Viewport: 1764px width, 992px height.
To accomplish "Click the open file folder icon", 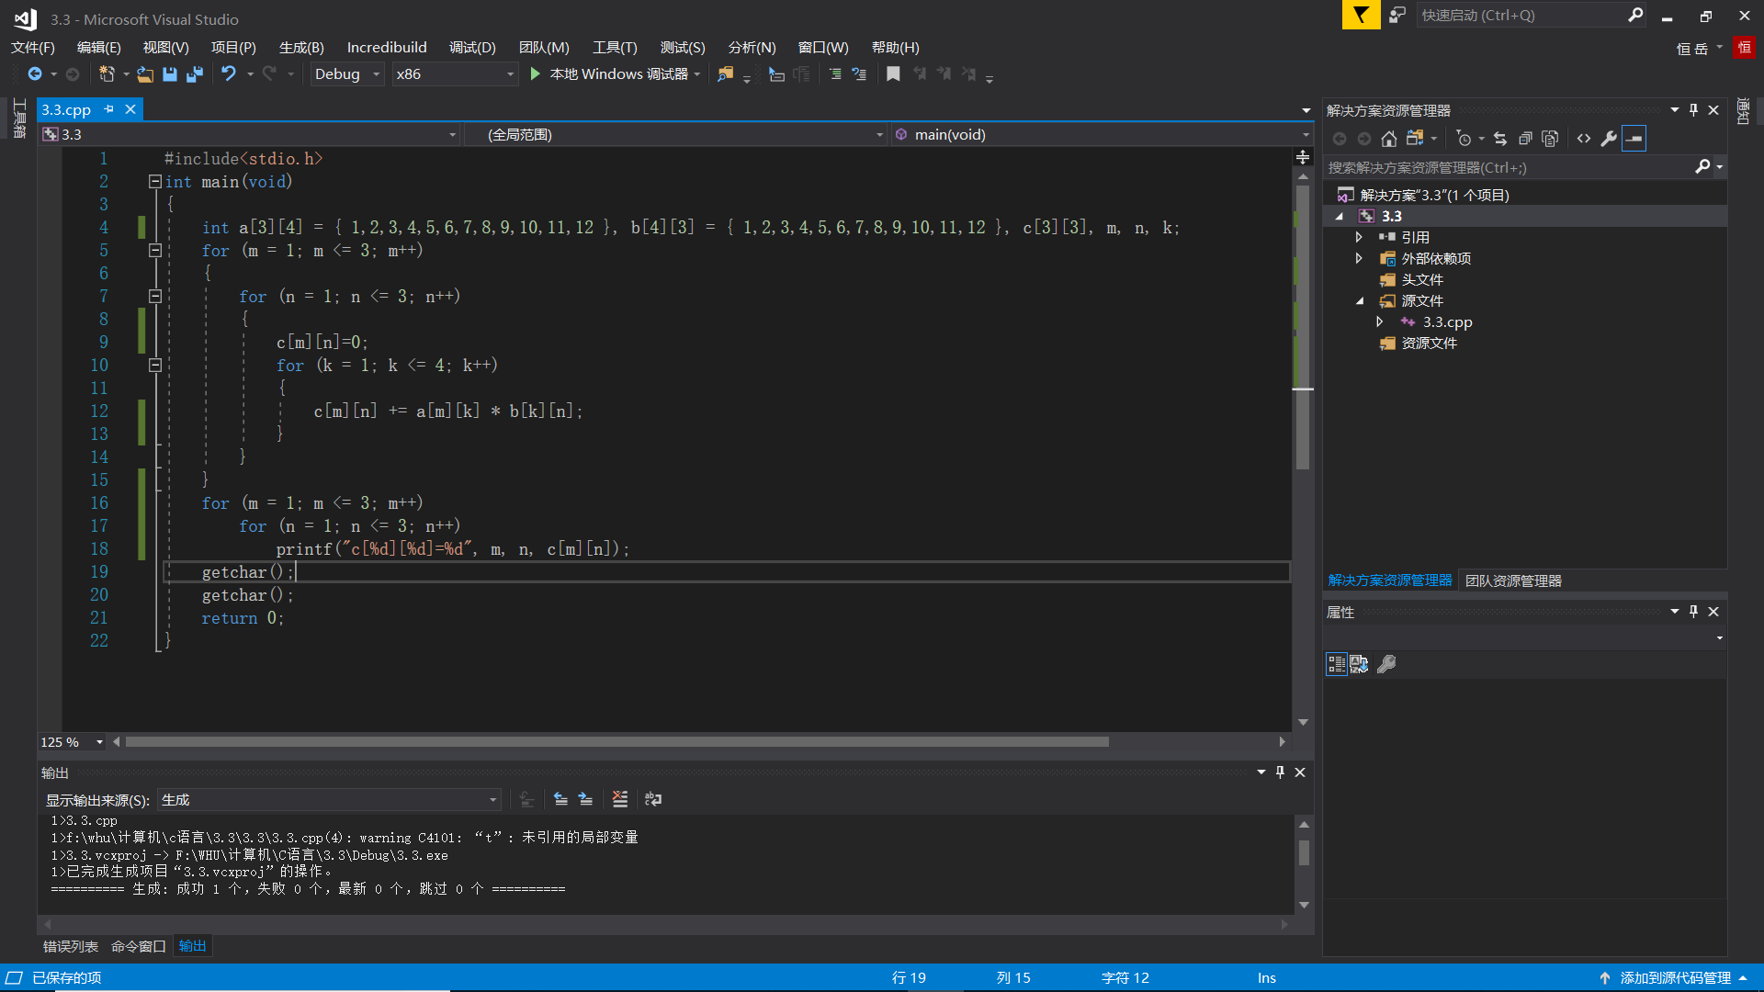I will tap(145, 73).
